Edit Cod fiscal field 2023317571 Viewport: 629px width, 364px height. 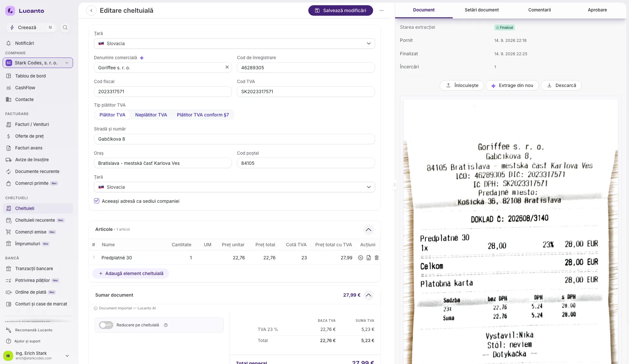pyautogui.click(x=163, y=92)
